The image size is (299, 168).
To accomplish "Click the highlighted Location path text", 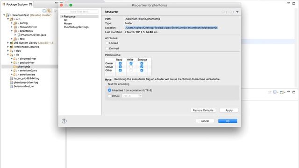I will (171, 28).
